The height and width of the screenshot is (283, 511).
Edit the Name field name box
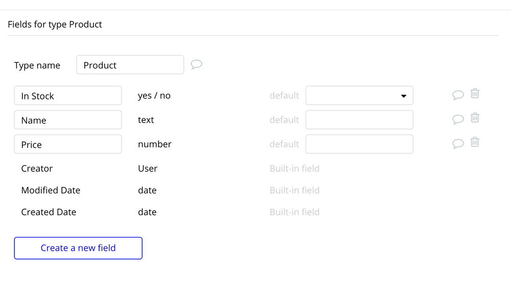click(x=68, y=120)
